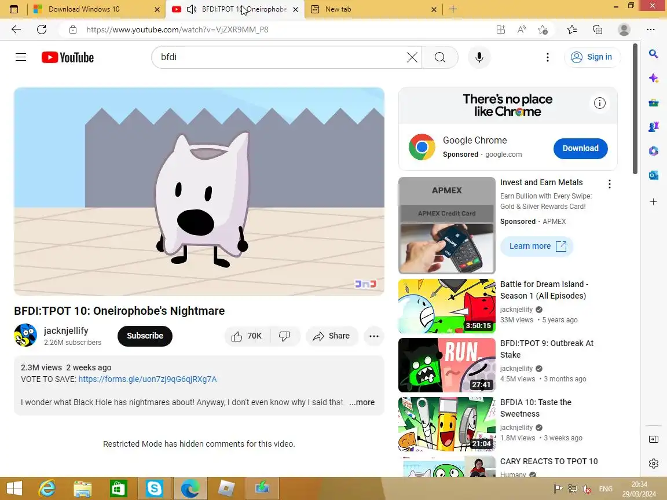
Task: Open the sidebar Microsoft 365 icon
Action: pos(653,151)
